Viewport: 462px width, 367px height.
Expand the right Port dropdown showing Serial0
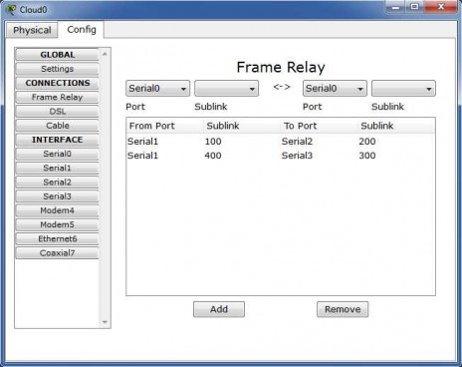(335, 89)
